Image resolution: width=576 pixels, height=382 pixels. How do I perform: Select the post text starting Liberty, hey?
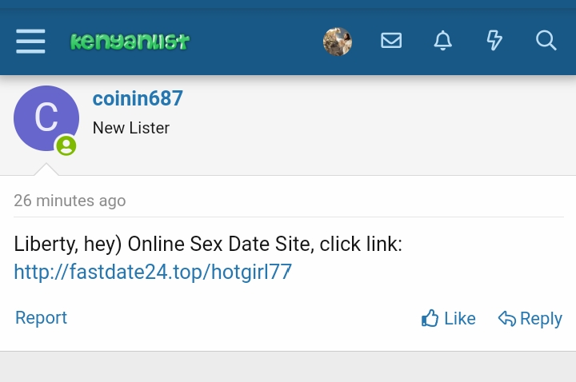pos(208,244)
